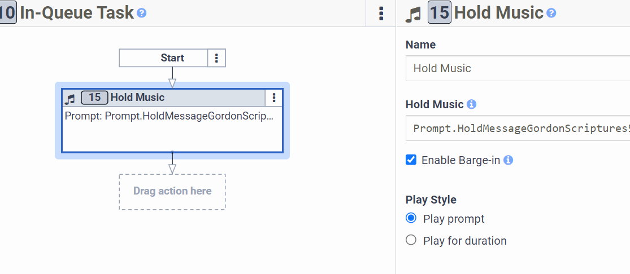Click the Drag action here placeholder
Image resolution: width=630 pixels, height=274 pixels.
[x=172, y=191]
